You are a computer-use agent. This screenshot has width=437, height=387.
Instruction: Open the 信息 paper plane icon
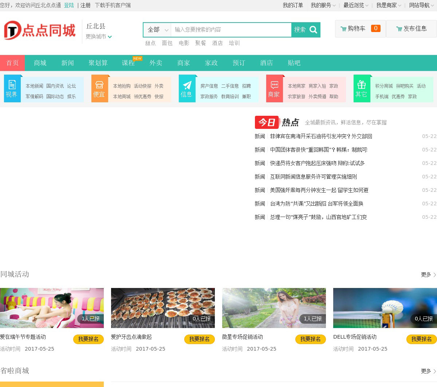click(187, 85)
